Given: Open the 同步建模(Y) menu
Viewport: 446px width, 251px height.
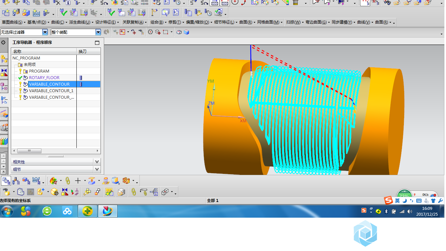Looking at the screenshot, I should (343, 22).
